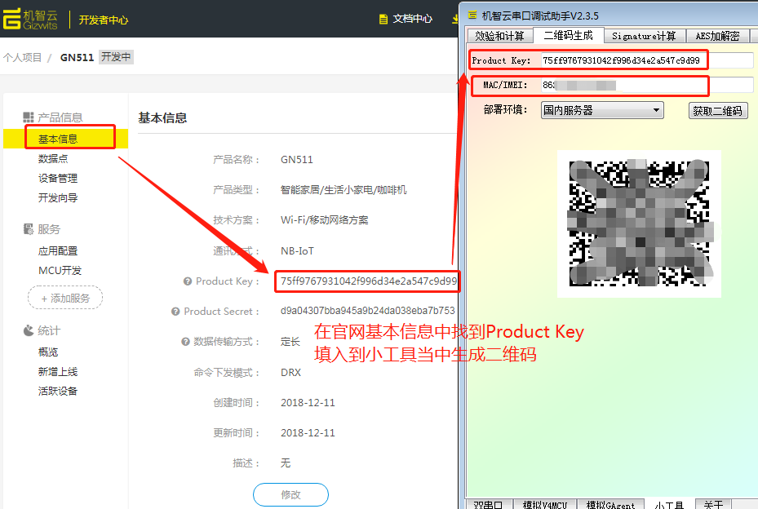Go to 设备管理 in sidebar
Viewport: 758px width, 509px height.
58,179
